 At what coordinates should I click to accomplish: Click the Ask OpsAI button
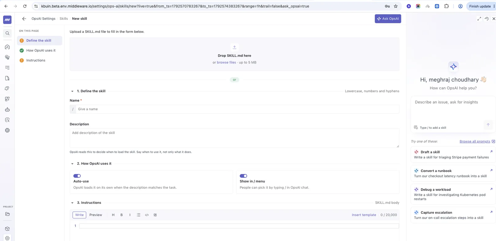tap(388, 19)
